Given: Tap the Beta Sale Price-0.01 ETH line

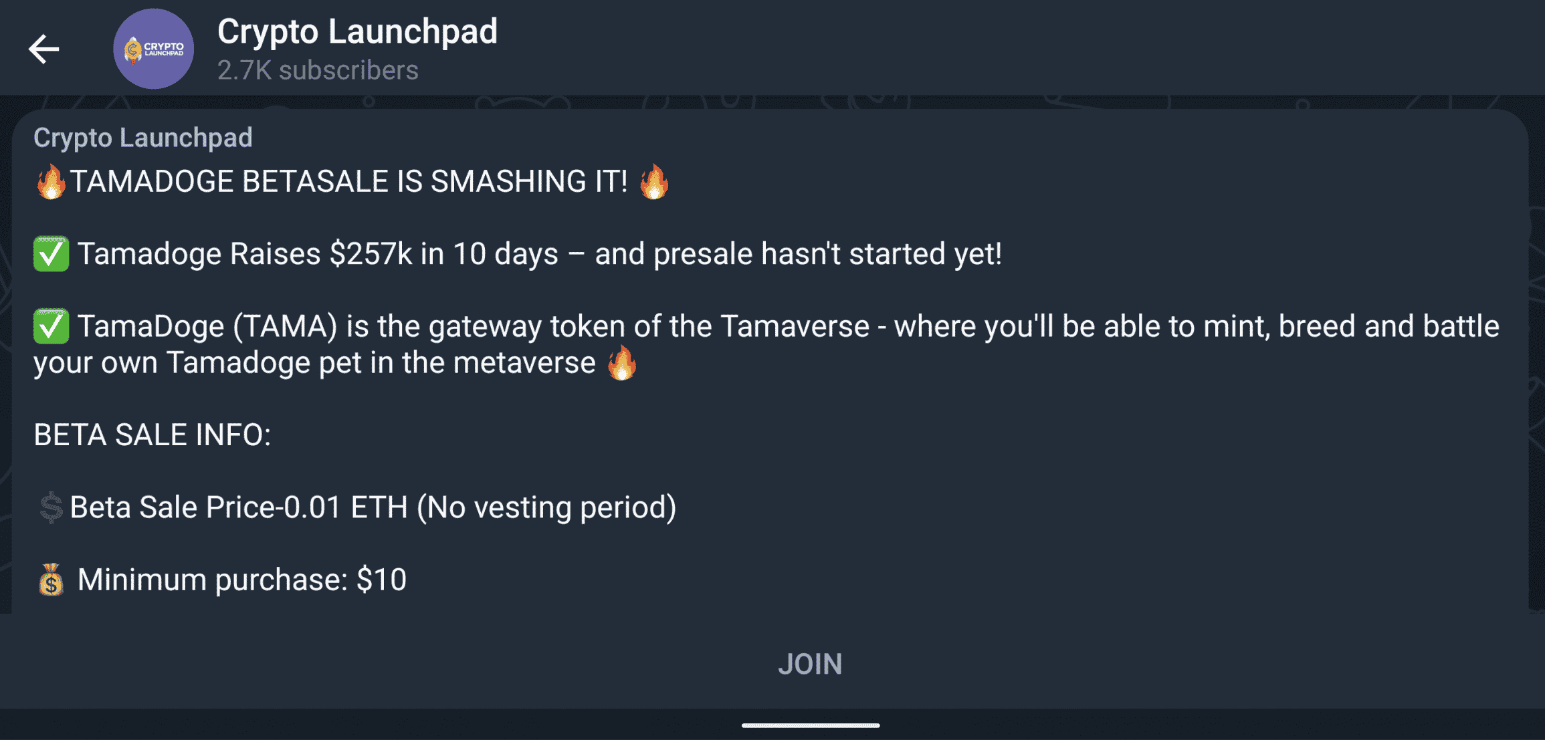Looking at the screenshot, I should 373,507.
